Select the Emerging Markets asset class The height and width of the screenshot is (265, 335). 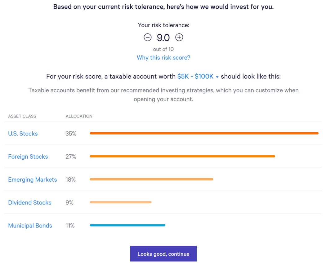click(32, 179)
